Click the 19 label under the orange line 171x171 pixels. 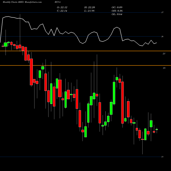pyautogui.click(x=164, y=68)
